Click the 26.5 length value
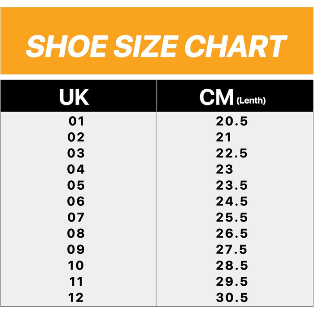This screenshot has width=314, height=314. [232, 234]
